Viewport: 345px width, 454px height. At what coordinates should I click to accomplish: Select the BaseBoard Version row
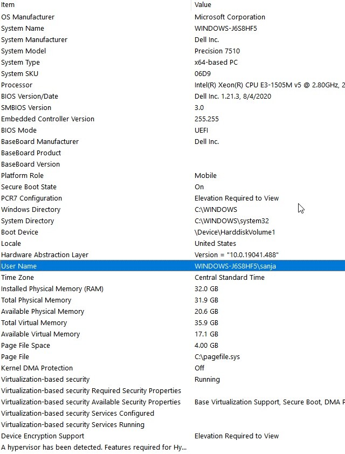click(x=172, y=164)
